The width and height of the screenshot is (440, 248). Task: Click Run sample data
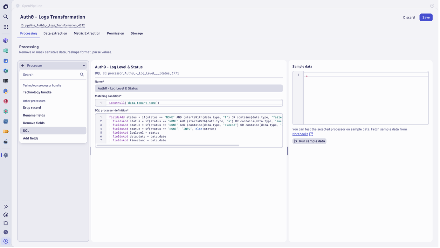[309, 141]
